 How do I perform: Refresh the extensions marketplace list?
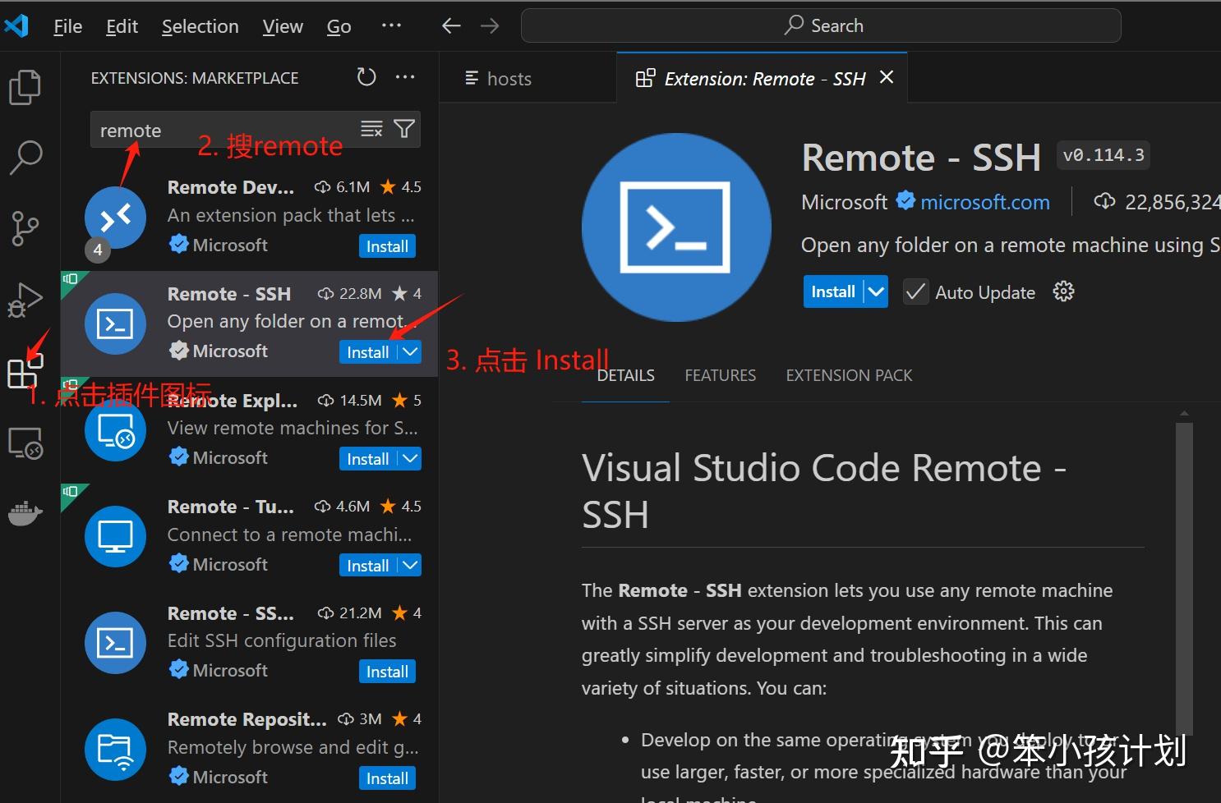366,76
